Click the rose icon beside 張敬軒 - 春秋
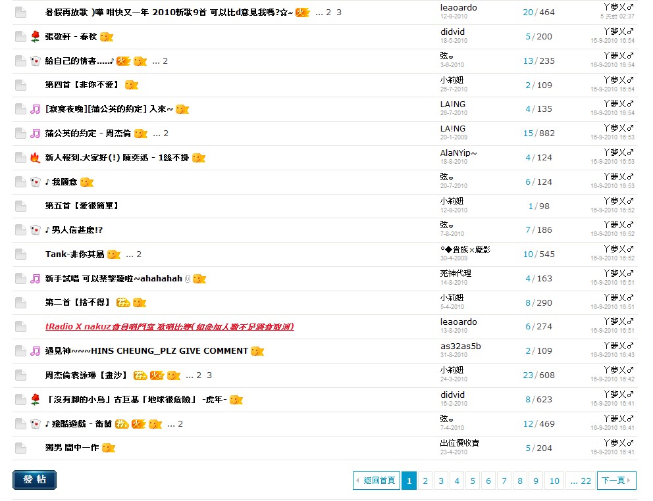 pyautogui.click(x=36, y=37)
